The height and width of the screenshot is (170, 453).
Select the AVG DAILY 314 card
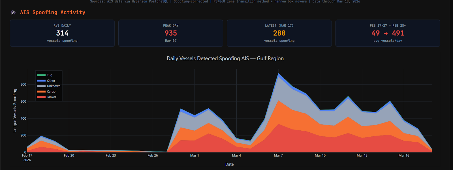point(62,33)
